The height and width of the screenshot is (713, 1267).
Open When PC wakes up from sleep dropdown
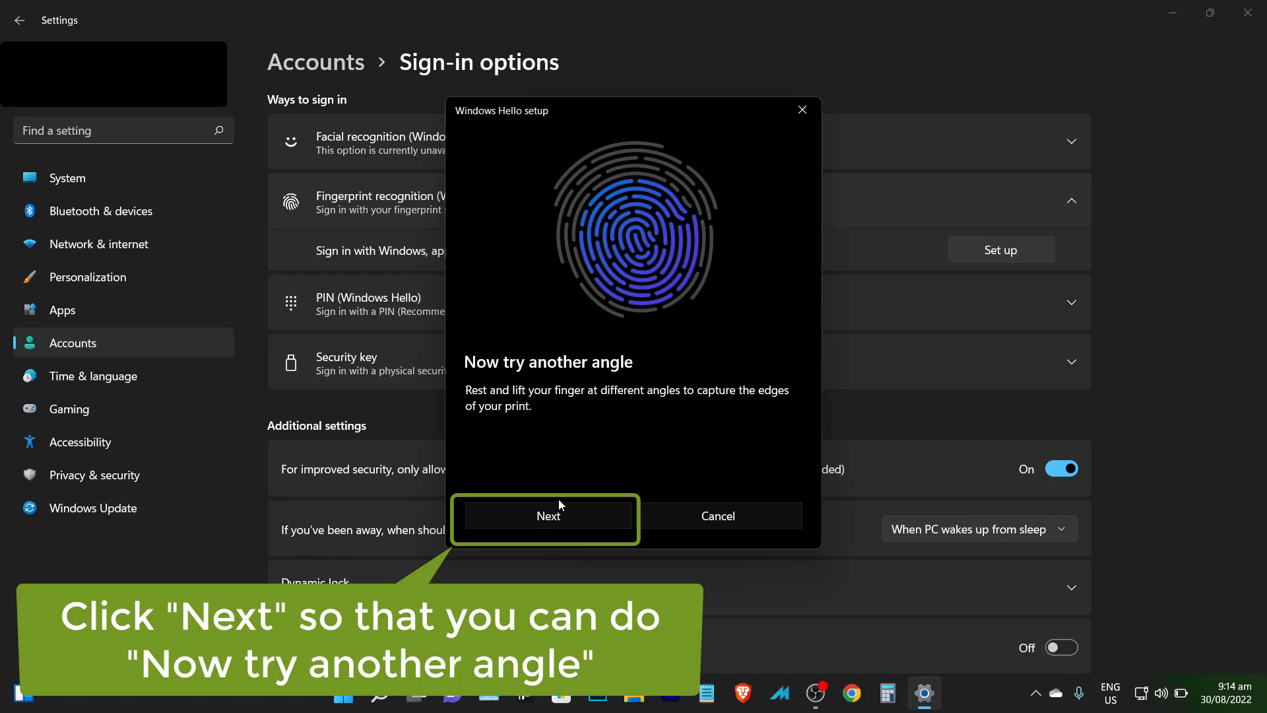(x=979, y=529)
